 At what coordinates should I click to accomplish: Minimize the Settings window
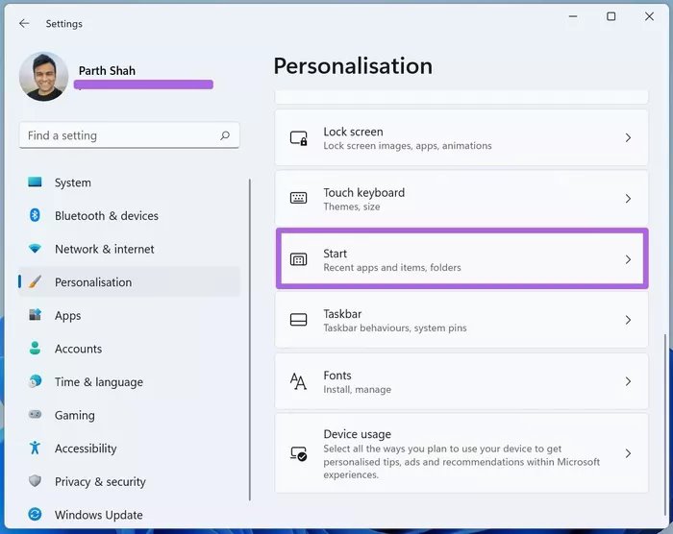(573, 16)
